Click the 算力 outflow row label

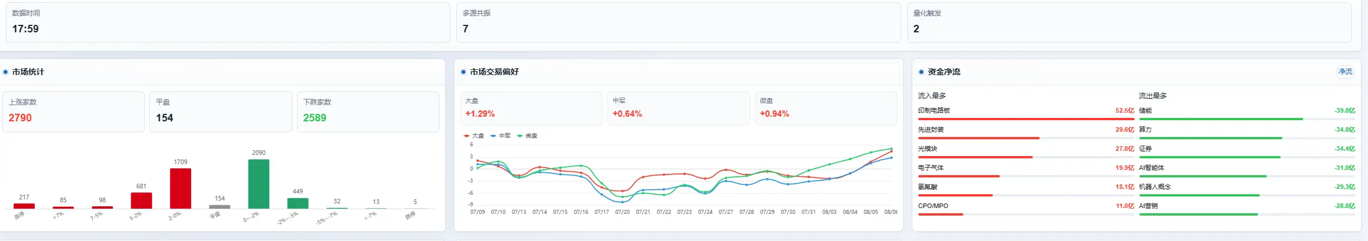tap(1145, 129)
